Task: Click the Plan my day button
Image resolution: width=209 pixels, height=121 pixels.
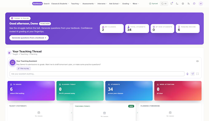Action: coord(24,68)
